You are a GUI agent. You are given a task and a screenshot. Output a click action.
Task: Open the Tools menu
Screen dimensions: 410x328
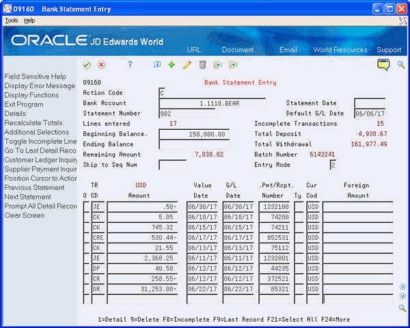click(x=12, y=20)
